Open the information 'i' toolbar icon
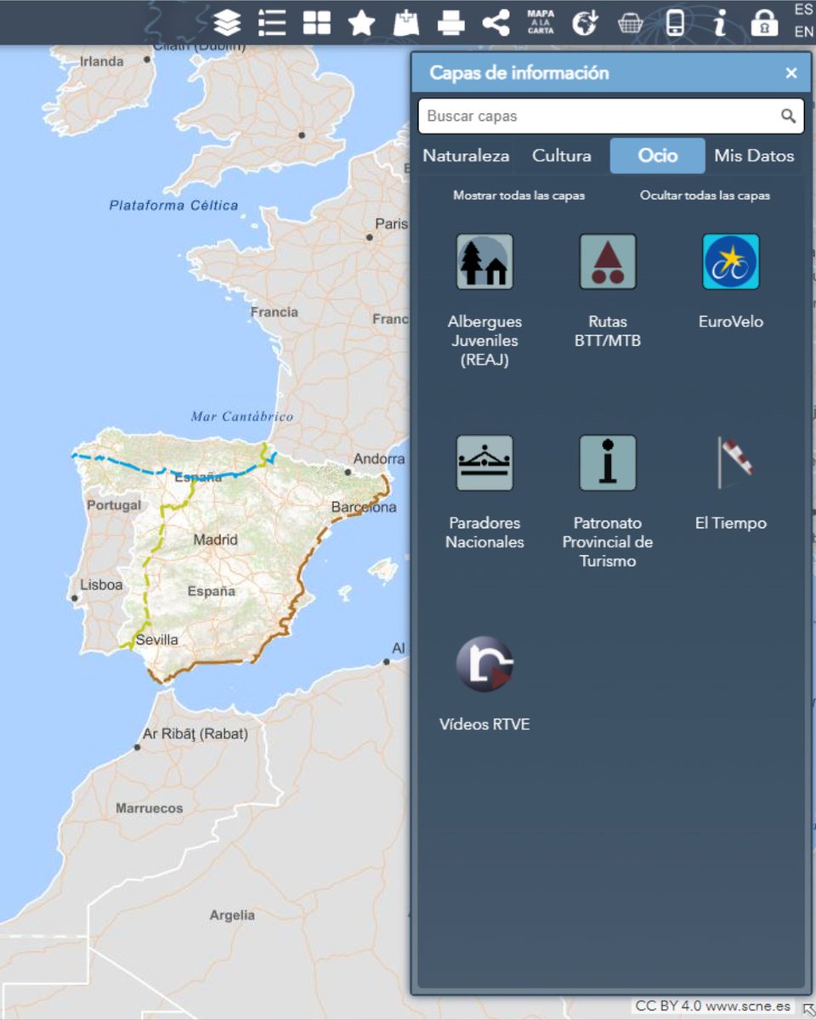Viewport: 816px width, 1020px height. point(720,22)
